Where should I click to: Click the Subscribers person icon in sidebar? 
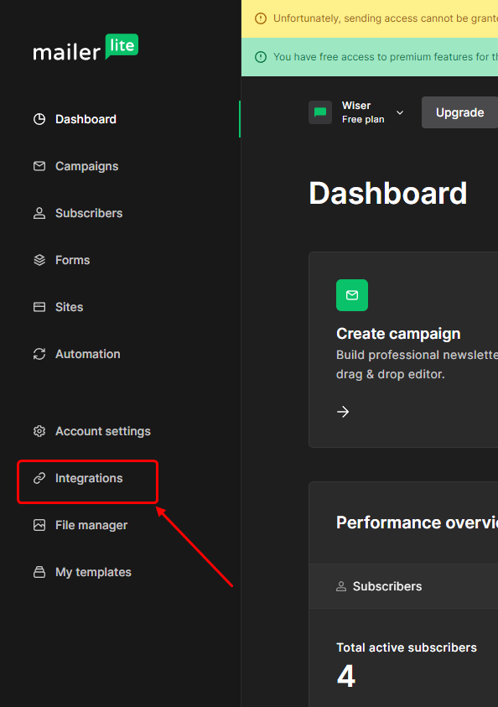39,213
